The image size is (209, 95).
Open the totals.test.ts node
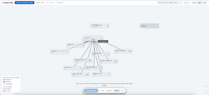(x=123, y=51)
